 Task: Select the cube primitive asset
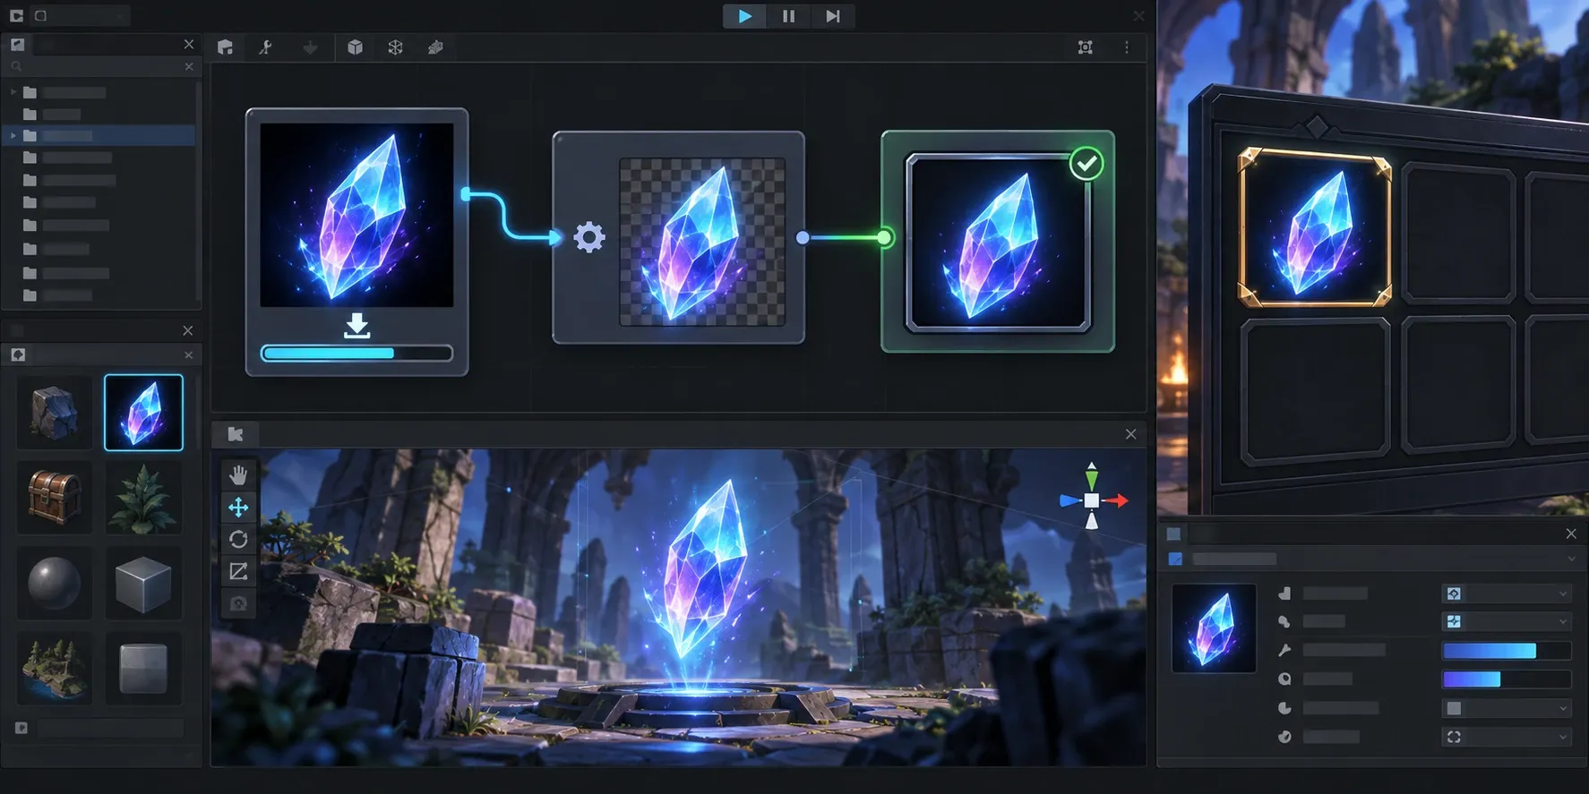click(x=143, y=584)
